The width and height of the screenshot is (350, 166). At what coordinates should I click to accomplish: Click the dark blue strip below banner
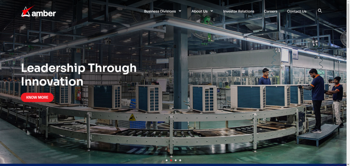click(175, 165)
